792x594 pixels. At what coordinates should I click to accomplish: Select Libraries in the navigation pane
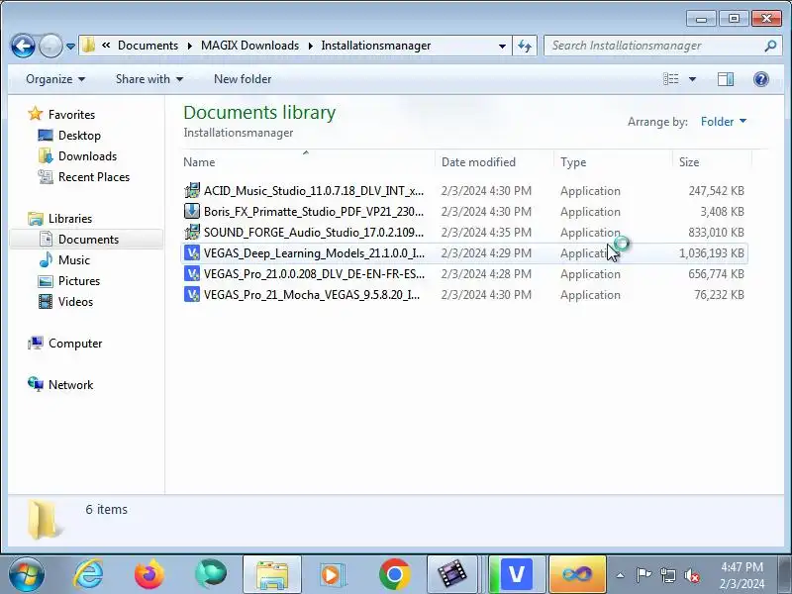coord(70,218)
